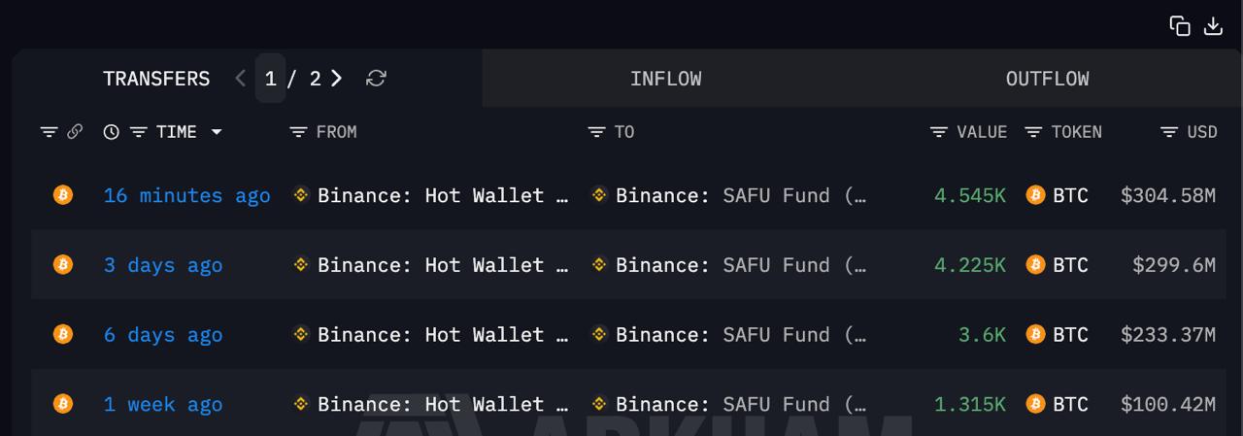Open the TO column filter
The image size is (1243, 436).
click(596, 132)
